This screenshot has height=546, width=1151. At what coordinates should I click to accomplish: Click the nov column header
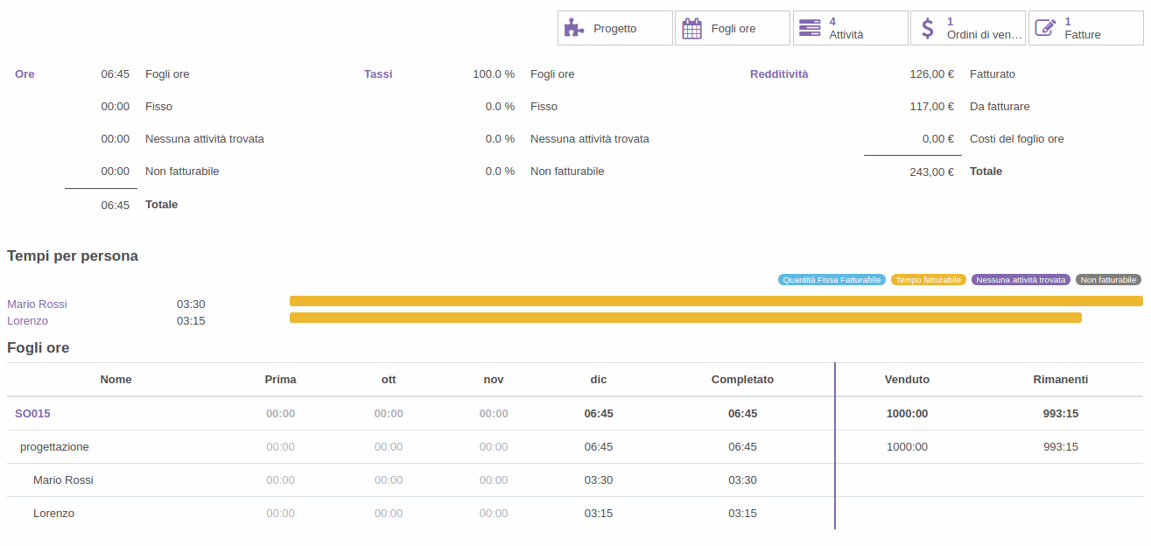click(x=494, y=380)
